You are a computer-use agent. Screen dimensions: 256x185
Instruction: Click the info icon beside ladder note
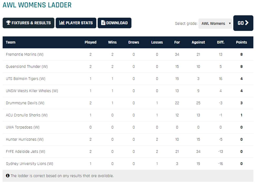[x=8, y=176]
